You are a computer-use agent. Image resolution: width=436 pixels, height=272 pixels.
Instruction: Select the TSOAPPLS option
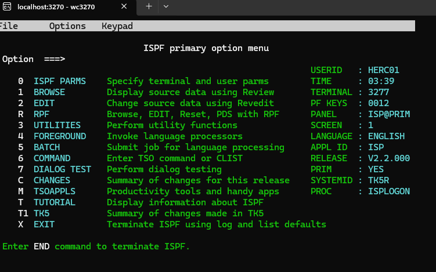tap(55, 191)
